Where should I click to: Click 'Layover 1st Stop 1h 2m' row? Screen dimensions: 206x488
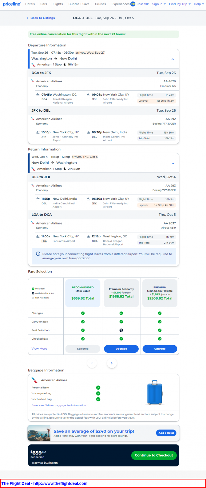[157, 101]
